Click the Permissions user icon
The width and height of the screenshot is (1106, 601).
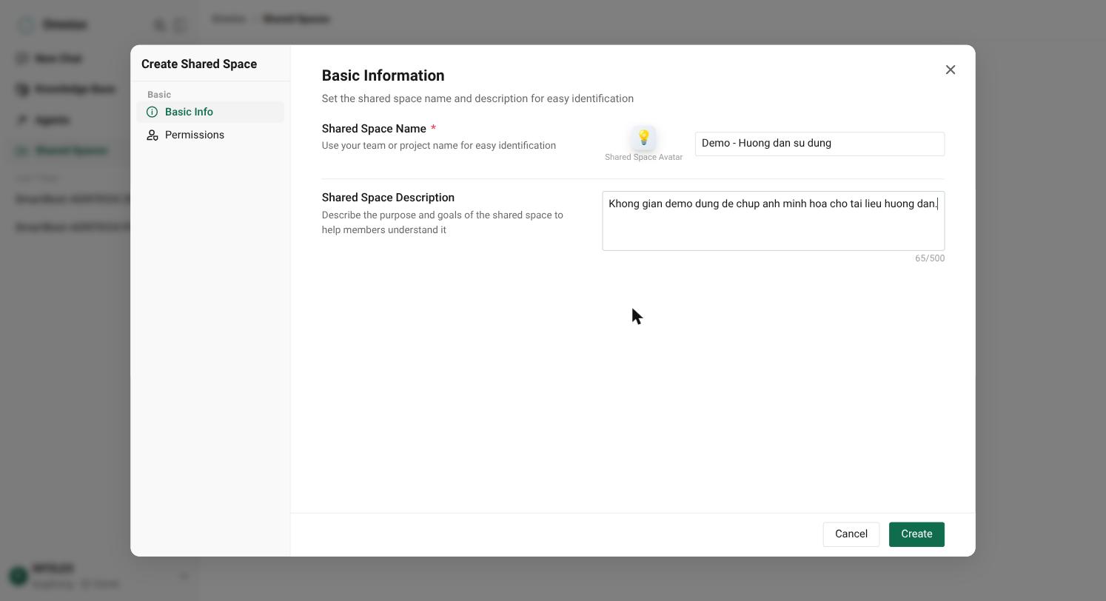pyautogui.click(x=153, y=135)
